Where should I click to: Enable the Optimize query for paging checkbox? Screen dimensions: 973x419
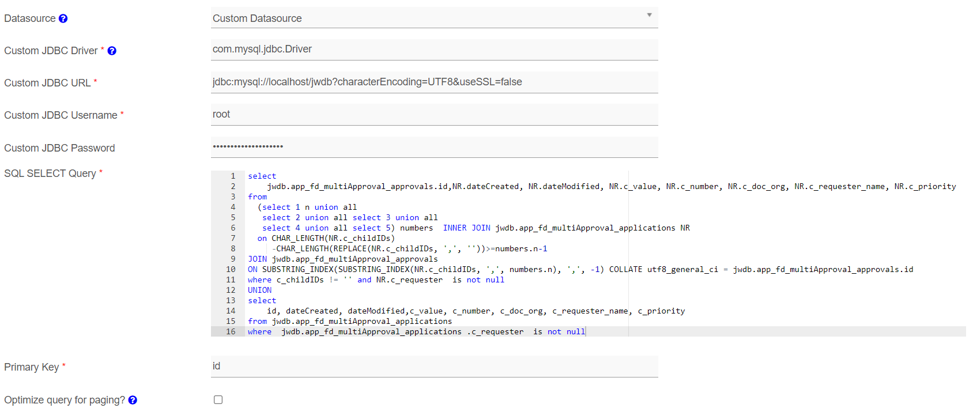tap(218, 399)
